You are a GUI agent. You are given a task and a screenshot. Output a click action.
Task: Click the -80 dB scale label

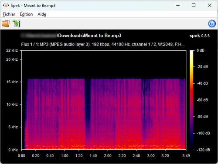tap(202, 117)
